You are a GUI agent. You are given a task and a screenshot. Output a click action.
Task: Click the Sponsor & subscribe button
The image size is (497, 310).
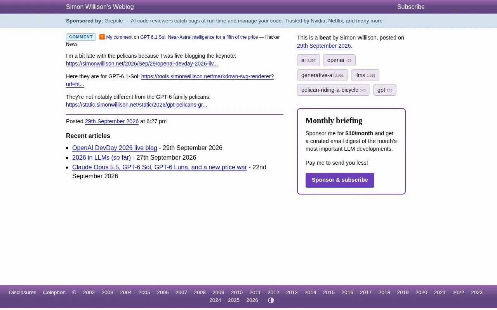click(340, 180)
